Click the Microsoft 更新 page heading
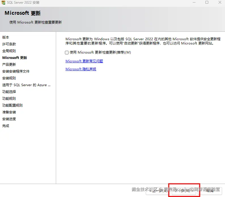This screenshot has width=225, height=197. tap(23, 13)
